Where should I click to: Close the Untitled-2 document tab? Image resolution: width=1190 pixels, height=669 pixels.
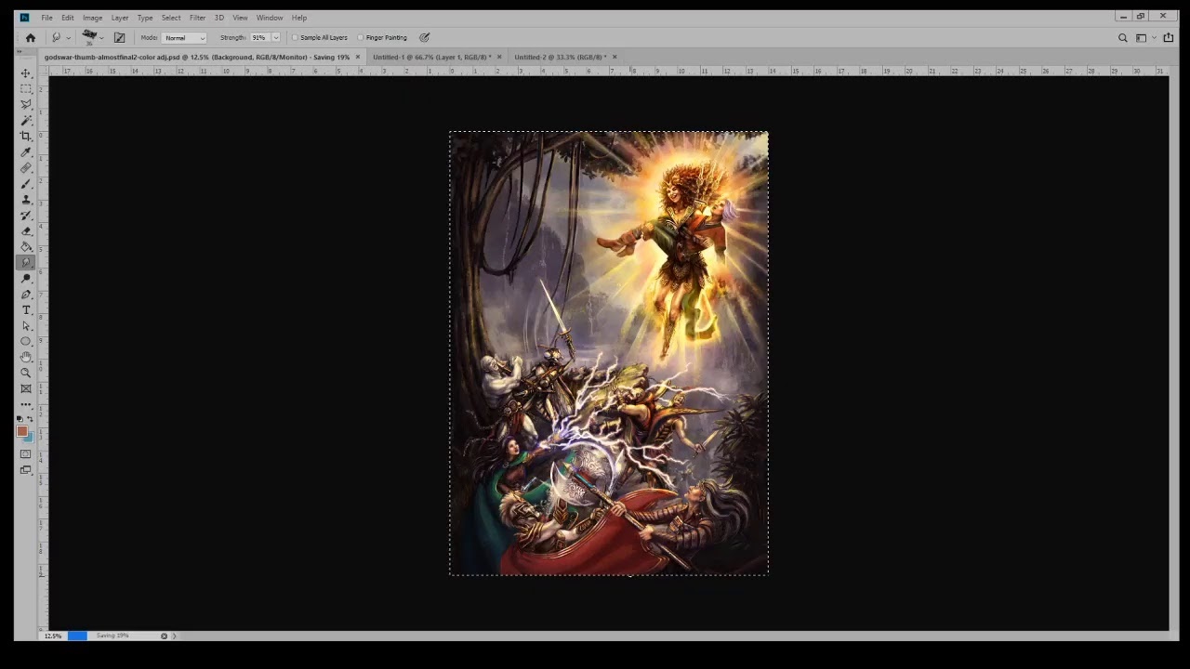coord(615,57)
